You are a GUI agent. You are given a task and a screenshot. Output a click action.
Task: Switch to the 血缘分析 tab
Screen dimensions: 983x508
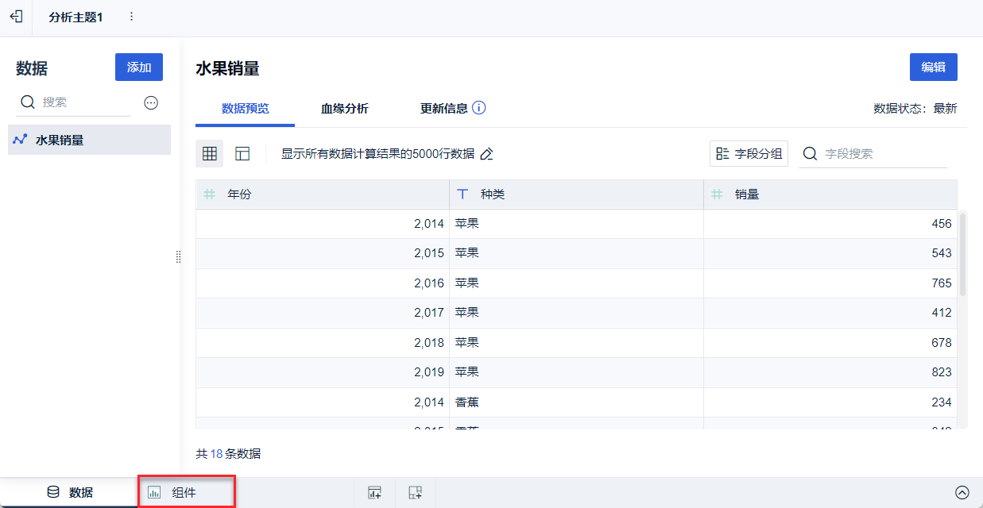tap(344, 109)
